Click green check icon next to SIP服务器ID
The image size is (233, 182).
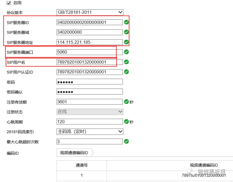click(127, 22)
